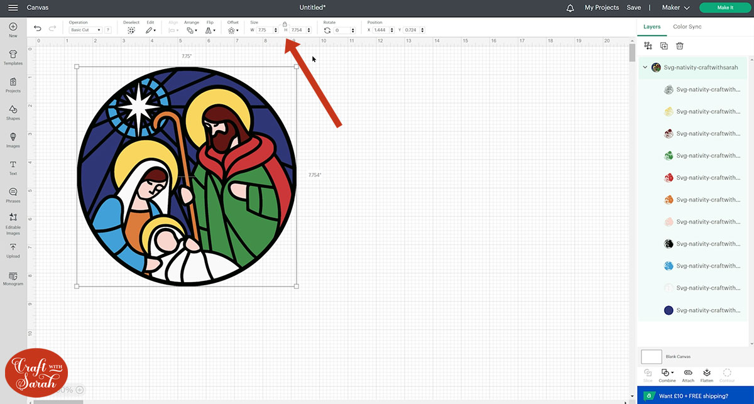Toggle the size aspect ratio lock

click(285, 24)
